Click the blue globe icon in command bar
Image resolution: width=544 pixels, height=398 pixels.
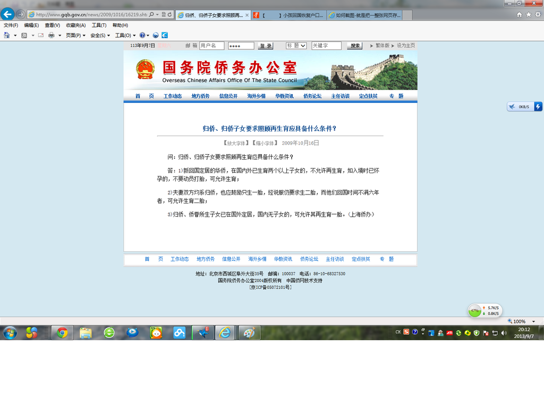point(156,35)
